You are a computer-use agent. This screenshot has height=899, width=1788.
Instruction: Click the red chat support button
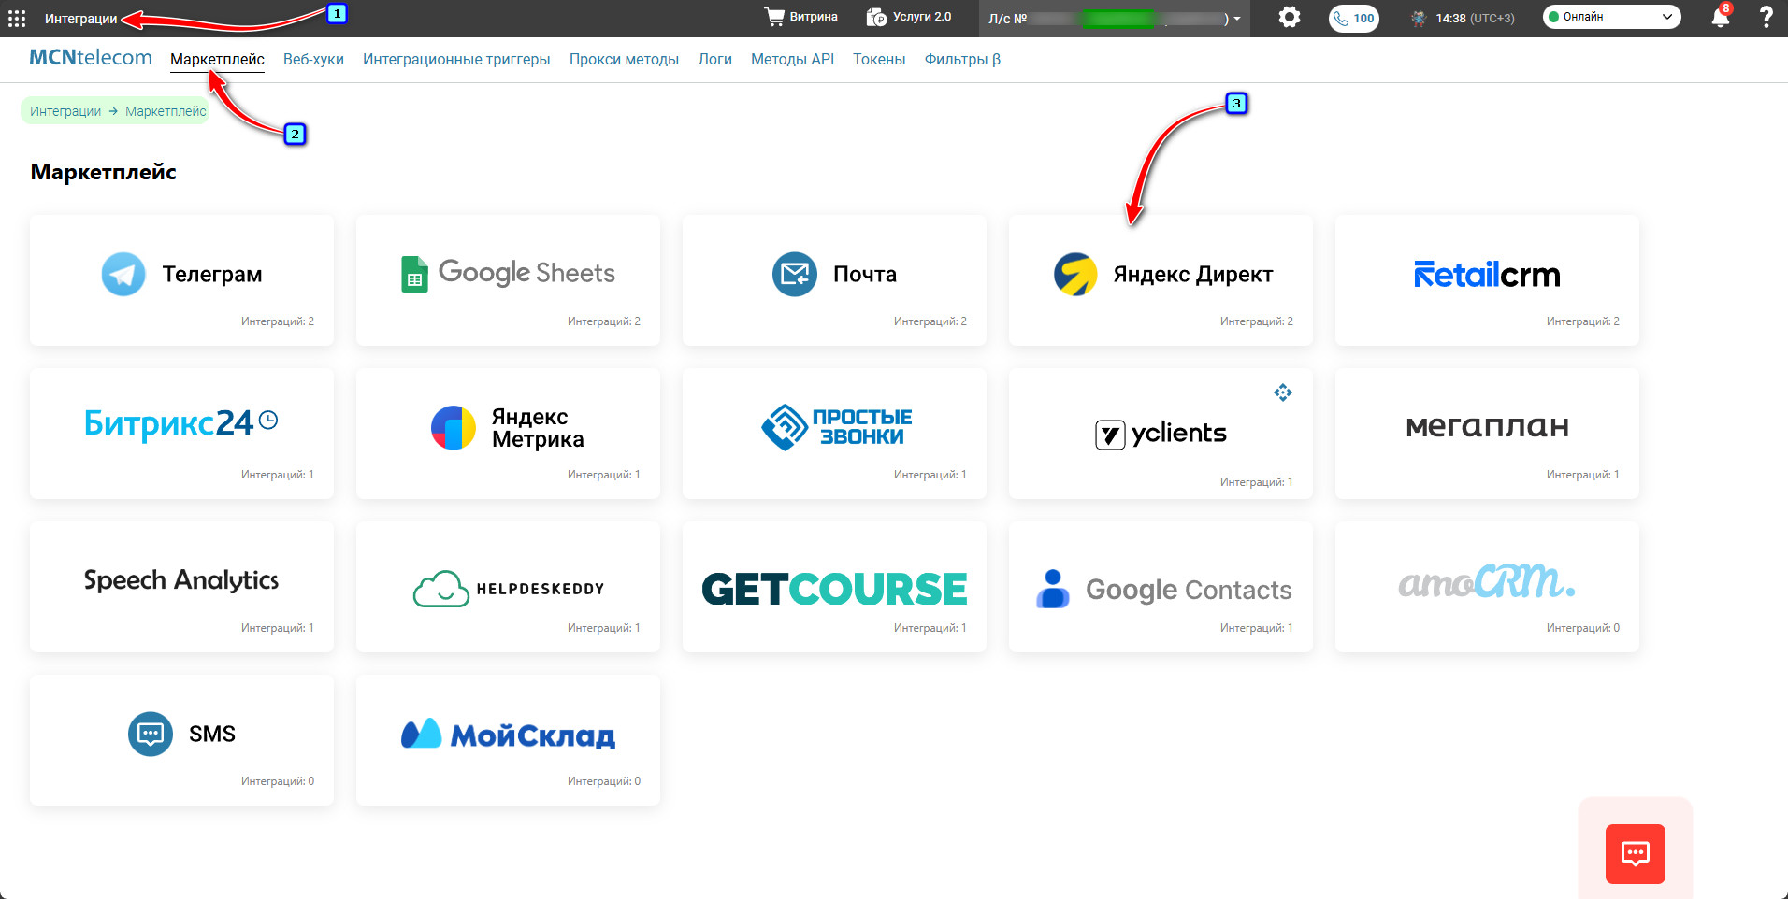[1635, 853]
